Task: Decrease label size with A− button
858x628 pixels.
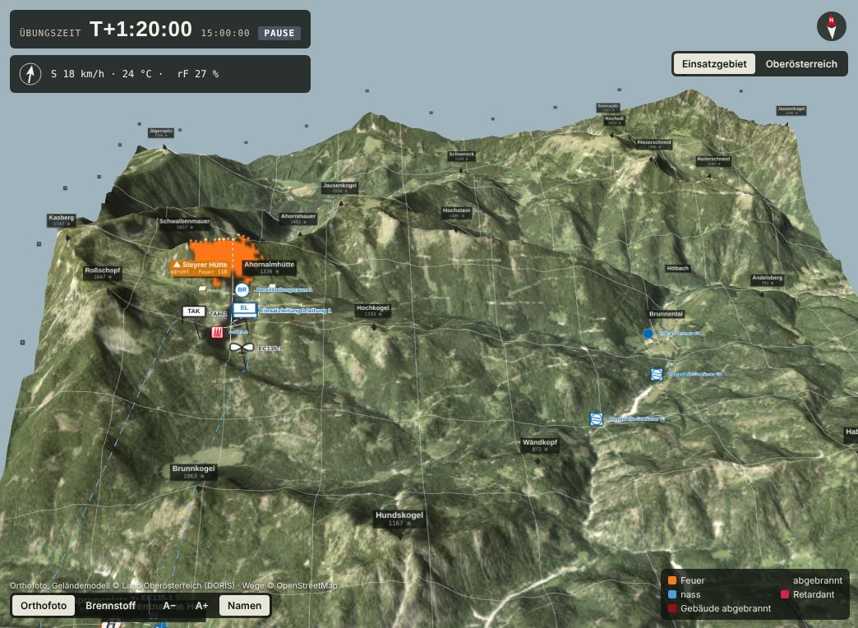Action: (x=169, y=606)
